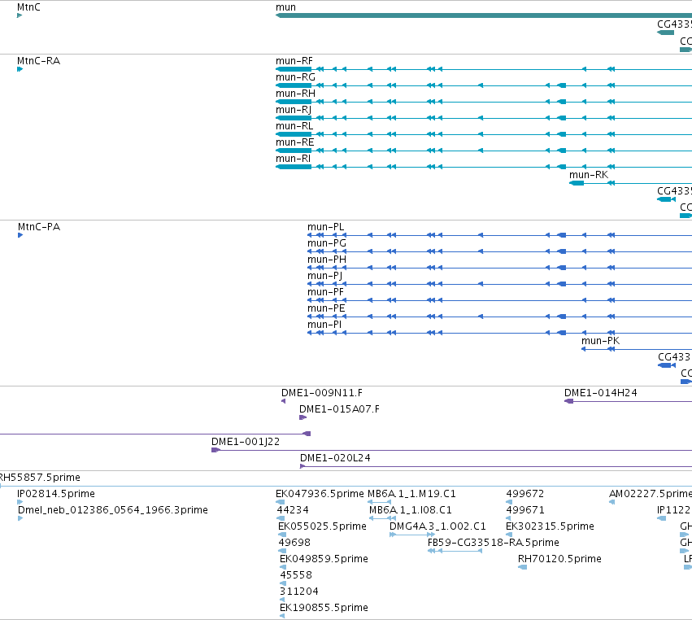Click the RH70120.5prime arrow glyph
Image resolution: width=692 pixels, height=620 pixels.
point(523,567)
